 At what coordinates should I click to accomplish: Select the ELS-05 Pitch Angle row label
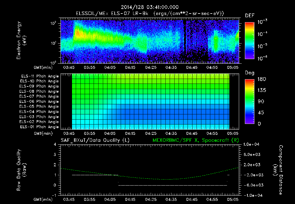pyautogui.click(x=39, y=107)
